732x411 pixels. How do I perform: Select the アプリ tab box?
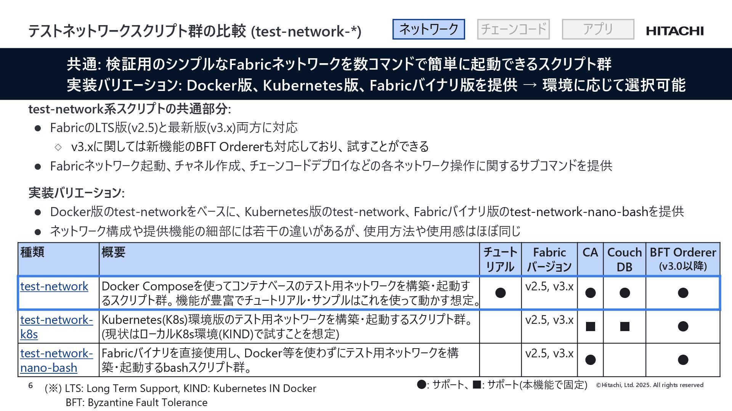coord(598,29)
